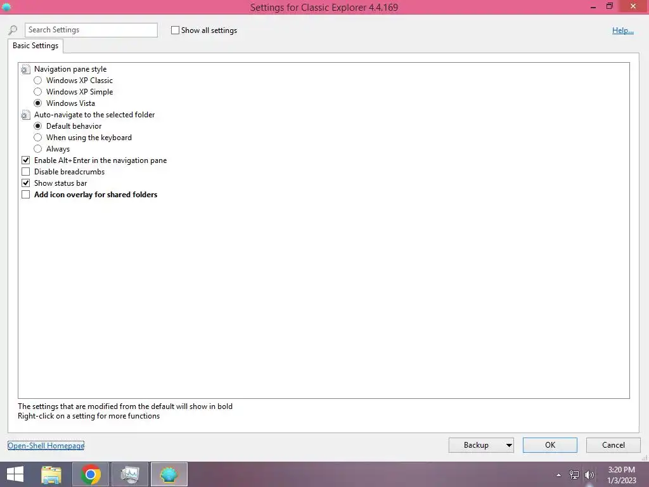
Task: Uncheck Show status bar
Action: [x=25, y=183]
